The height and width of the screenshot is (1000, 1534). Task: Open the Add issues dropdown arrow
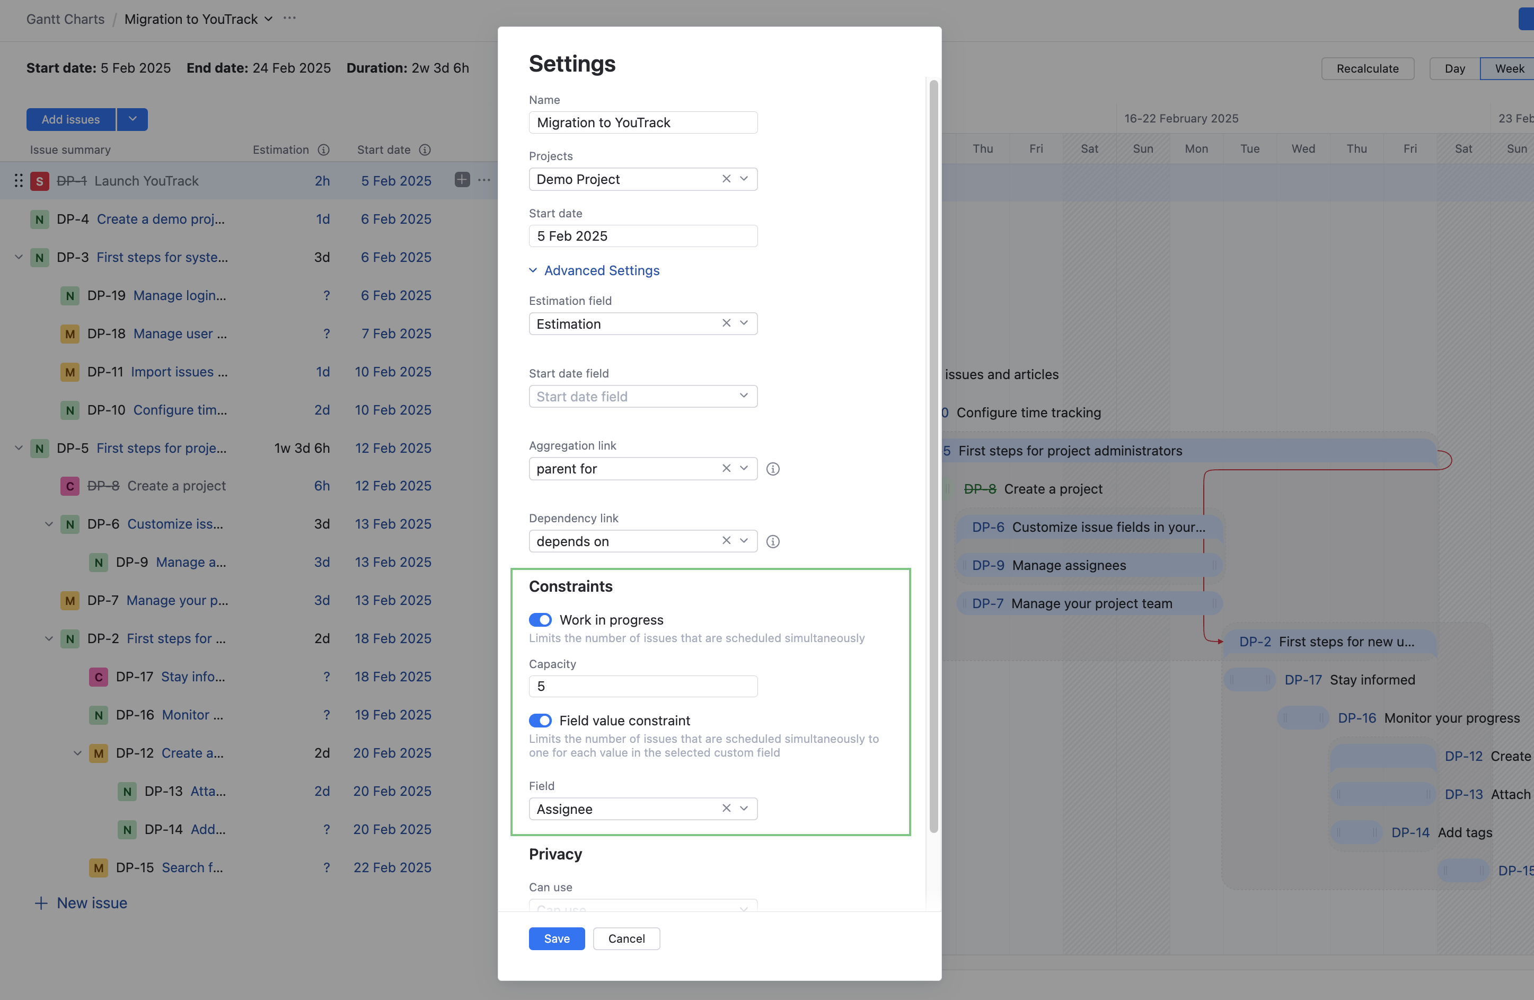tap(132, 119)
